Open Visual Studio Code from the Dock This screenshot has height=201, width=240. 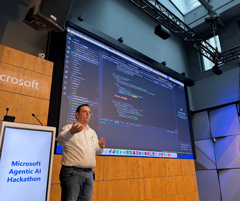(x=124, y=152)
